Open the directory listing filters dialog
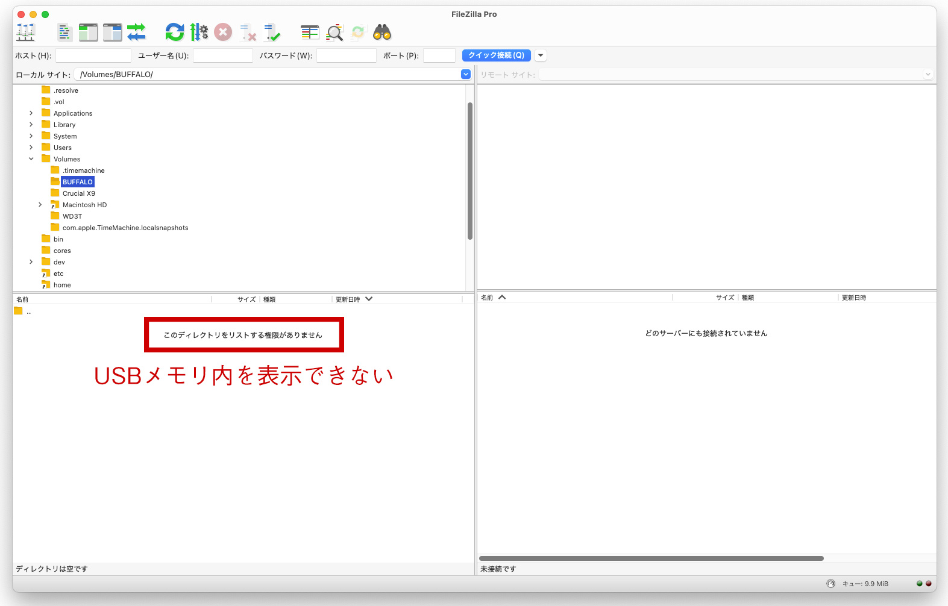The width and height of the screenshot is (948, 606). (310, 33)
